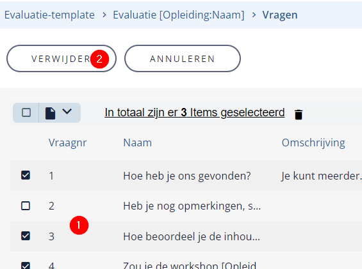Open row 'Hoe beoordeel je de inhou...'
The width and height of the screenshot is (362, 269).
click(186, 236)
